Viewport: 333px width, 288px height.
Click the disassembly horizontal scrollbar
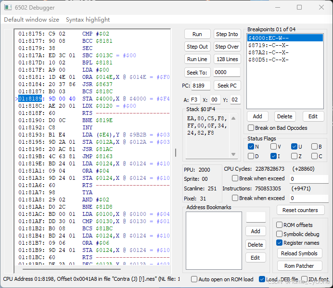(x=72, y=269)
